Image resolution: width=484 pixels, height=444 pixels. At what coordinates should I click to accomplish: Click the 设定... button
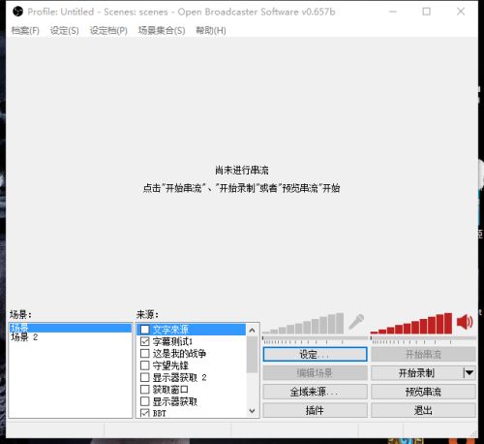click(x=315, y=355)
